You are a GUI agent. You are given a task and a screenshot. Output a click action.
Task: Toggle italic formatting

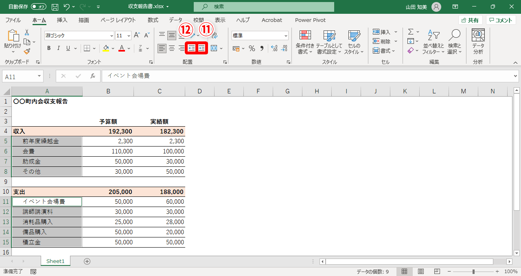point(58,48)
